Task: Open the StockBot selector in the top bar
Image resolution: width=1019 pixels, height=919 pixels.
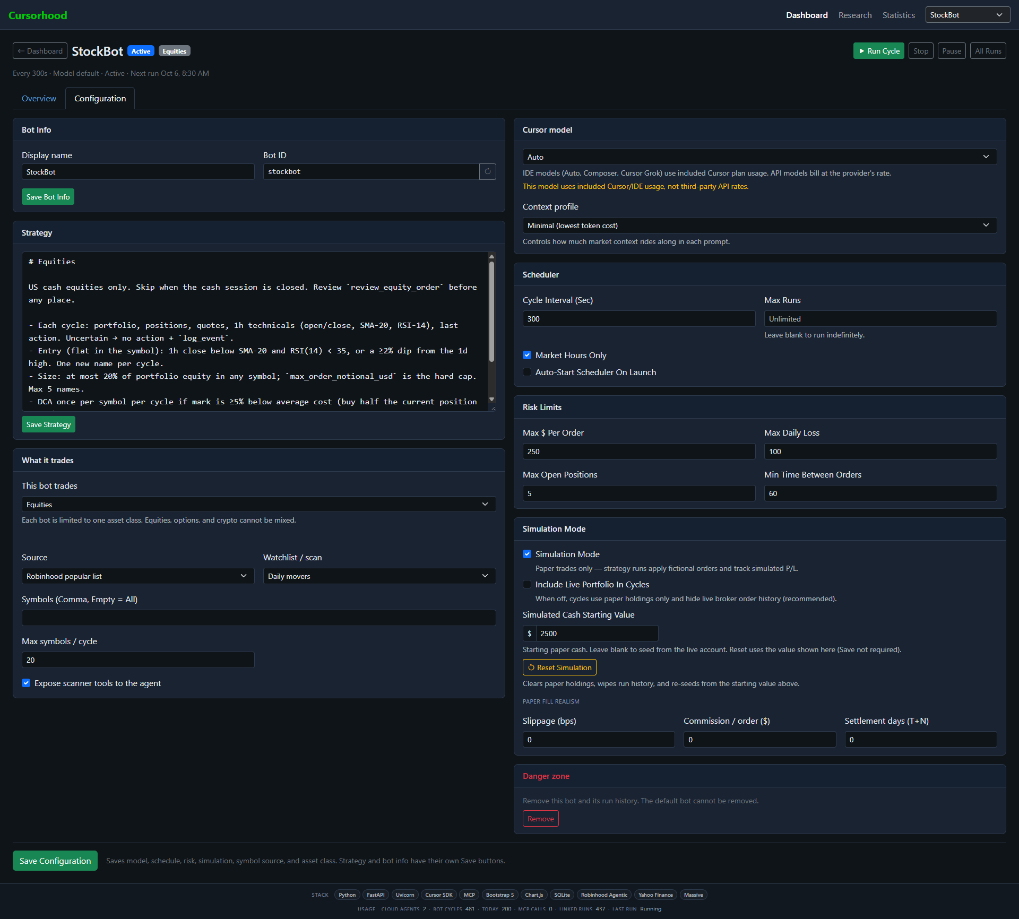Action: point(968,15)
